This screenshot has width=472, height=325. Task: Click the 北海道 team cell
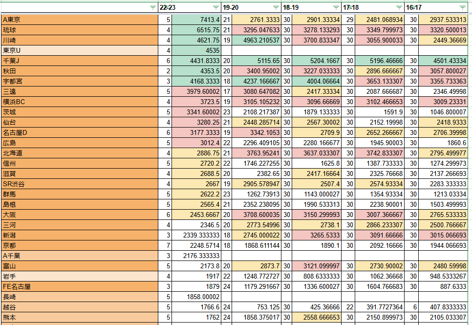(x=79, y=153)
